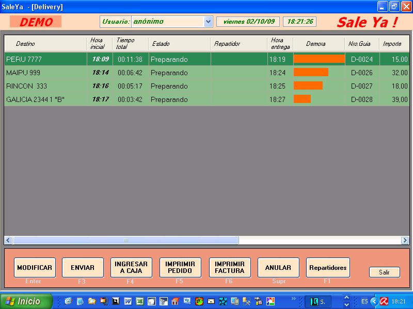The width and height of the screenshot is (413, 309).
Task: Click the horizontal scrollbar thumb
Action: [x=126, y=240]
